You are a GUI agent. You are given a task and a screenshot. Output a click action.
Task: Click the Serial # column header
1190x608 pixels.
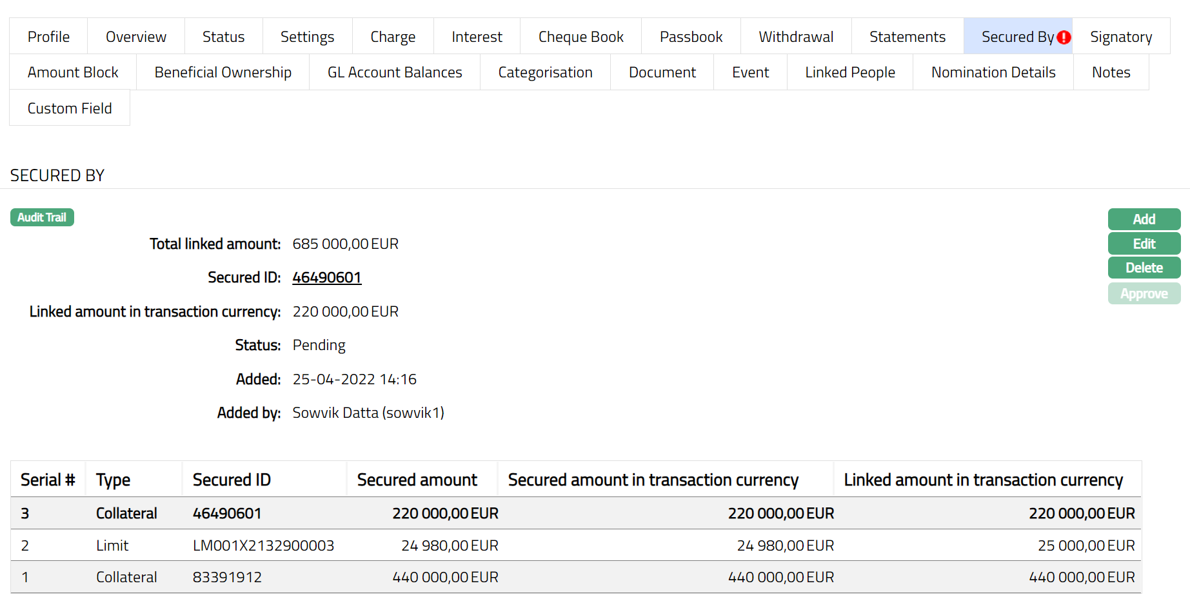48,480
